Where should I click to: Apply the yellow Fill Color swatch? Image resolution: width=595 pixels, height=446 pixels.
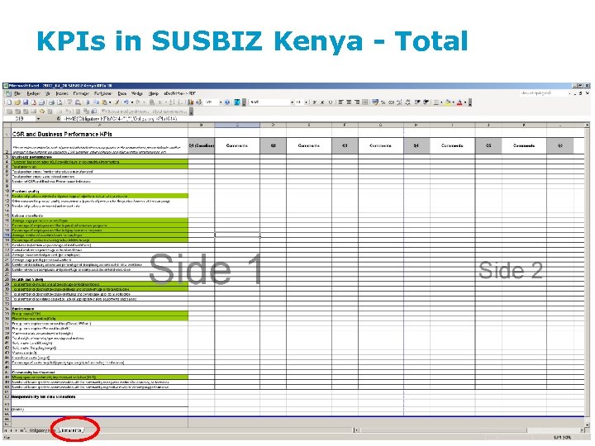tap(448, 102)
